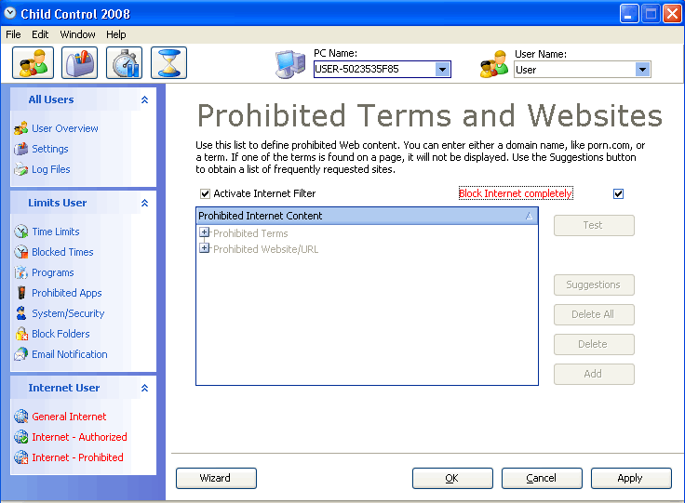Image resolution: width=685 pixels, height=503 pixels.
Task: Expand the Prohibited Website/URL tree node
Action: click(x=204, y=248)
